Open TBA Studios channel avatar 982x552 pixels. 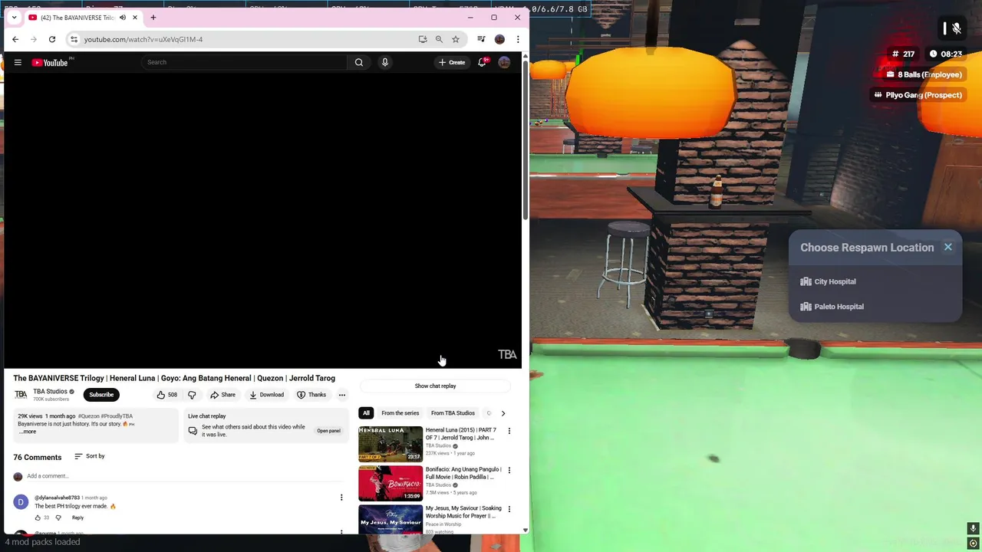pyautogui.click(x=21, y=395)
